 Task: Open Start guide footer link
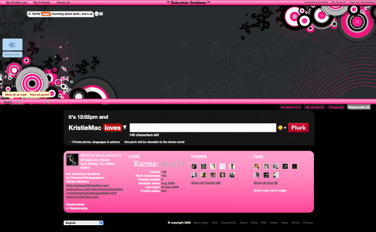click(x=201, y=223)
